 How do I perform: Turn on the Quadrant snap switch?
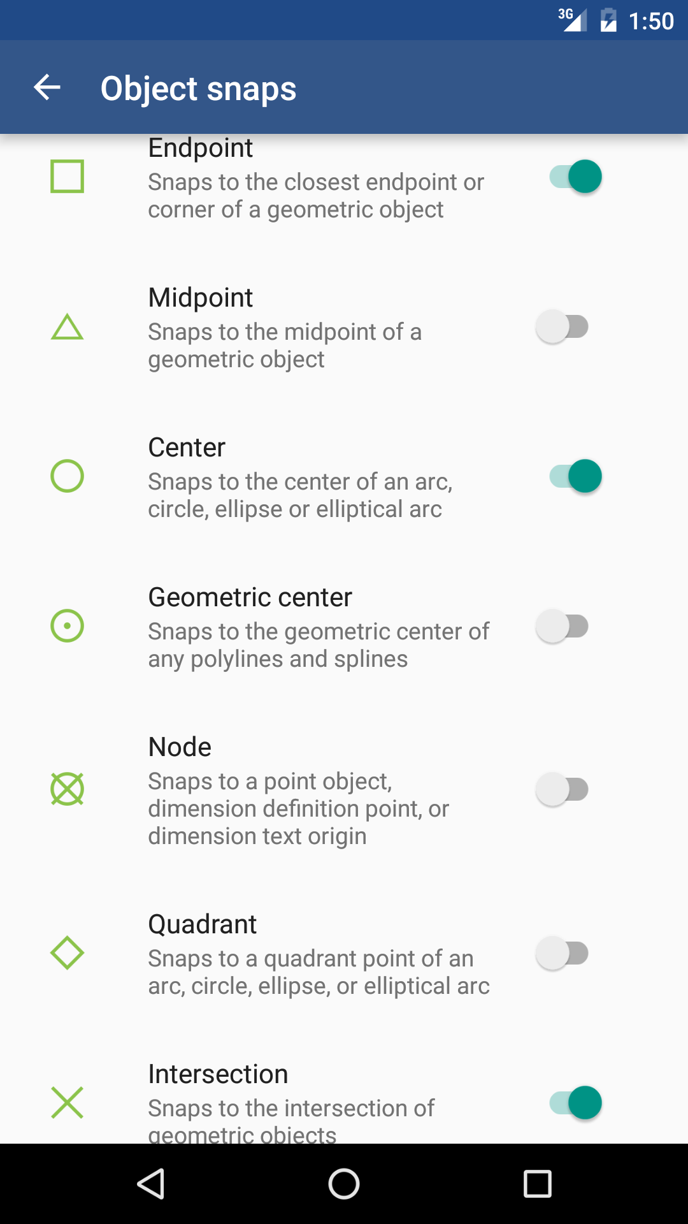tap(562, 953)
